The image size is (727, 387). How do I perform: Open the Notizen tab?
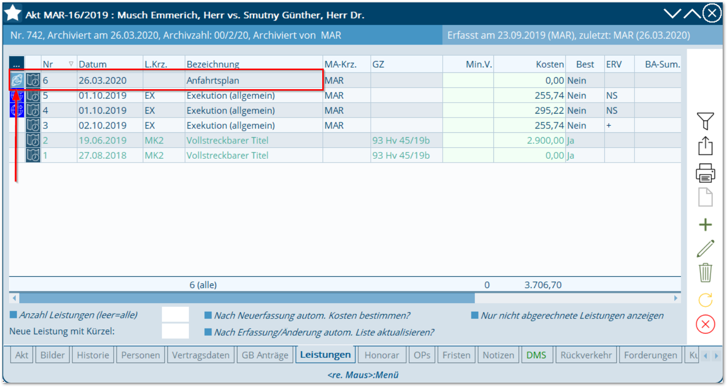[x=498, y=355]
